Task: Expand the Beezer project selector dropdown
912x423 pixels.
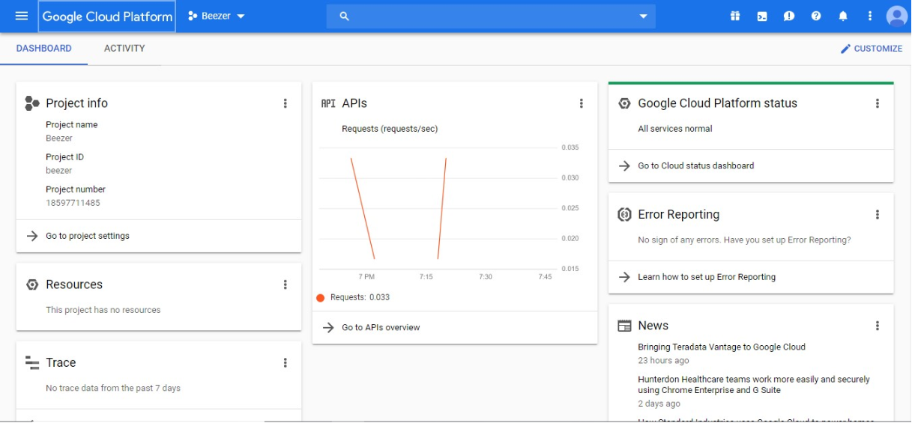Action: (217, 16)
